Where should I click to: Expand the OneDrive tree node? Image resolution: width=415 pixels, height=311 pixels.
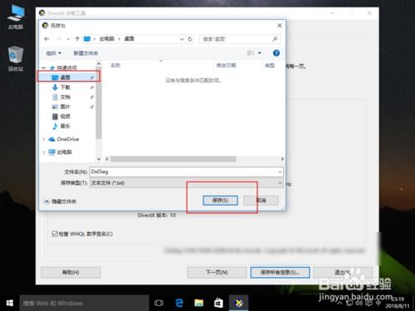tap(43, 139)
